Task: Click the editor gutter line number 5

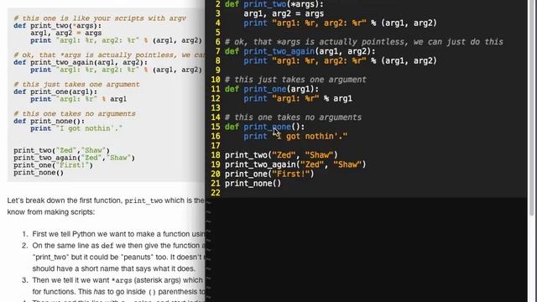Action: point(218,33)
